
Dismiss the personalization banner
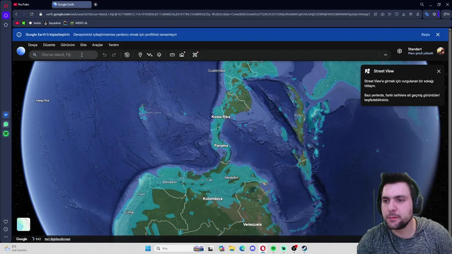(x=438, y=35)
